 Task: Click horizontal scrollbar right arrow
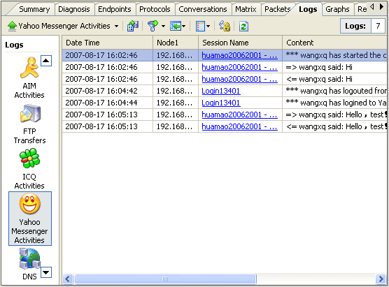[381, 279]
